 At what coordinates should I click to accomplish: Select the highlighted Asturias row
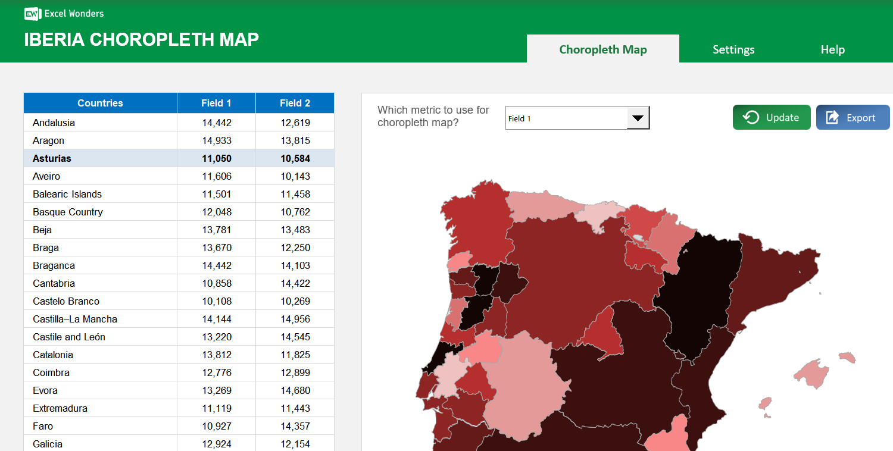coord(100,158)
